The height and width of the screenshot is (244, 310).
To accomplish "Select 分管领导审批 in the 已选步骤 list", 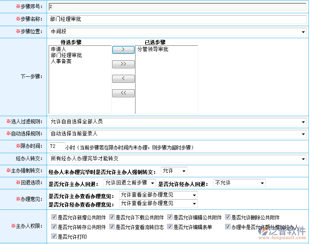I will coord(153,49).
